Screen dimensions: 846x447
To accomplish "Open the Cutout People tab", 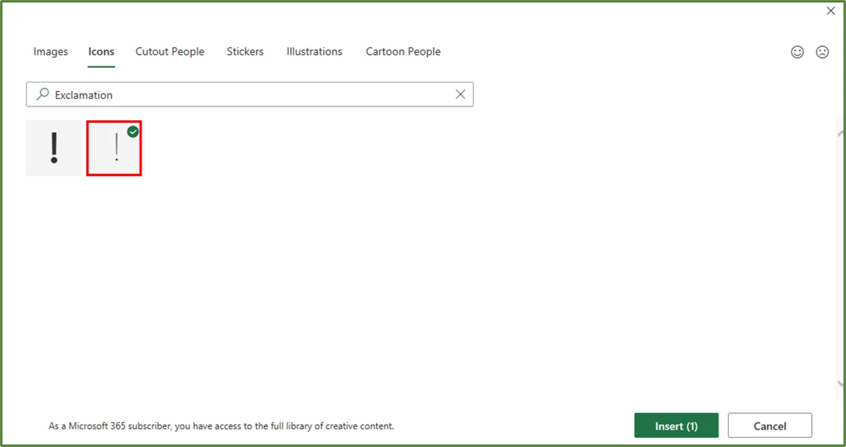I will click(x=170, y=52).
